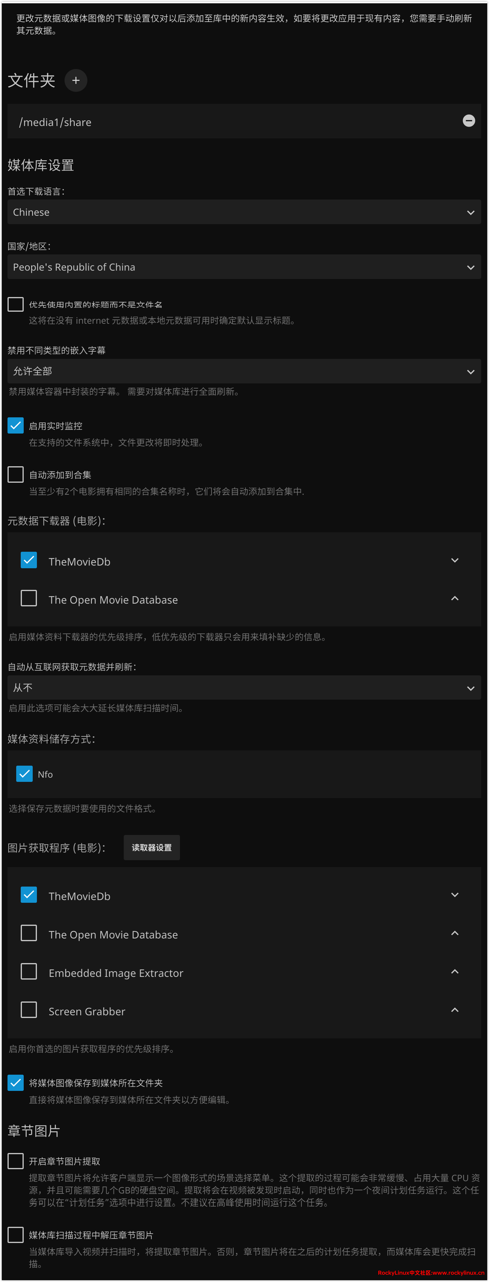Screen dimensions: 489x1282
Task: Move image fetcher Open Movie Database up
Action: pyautogui.click(x=454, y=933)
